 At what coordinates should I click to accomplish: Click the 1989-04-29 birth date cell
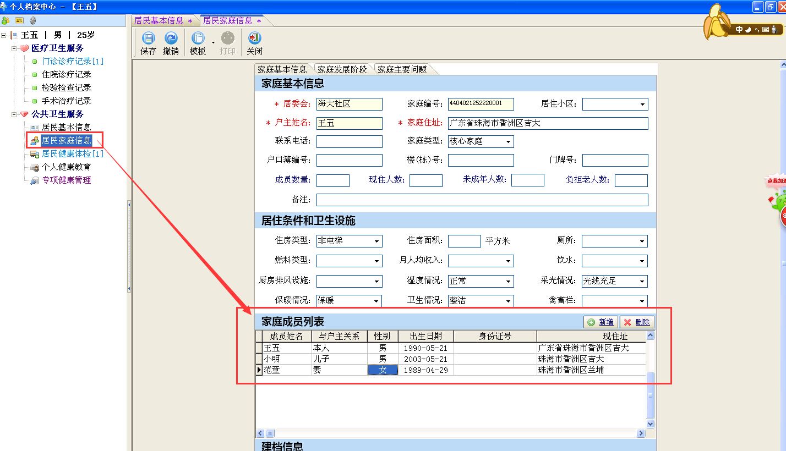(x=425, y=370)
